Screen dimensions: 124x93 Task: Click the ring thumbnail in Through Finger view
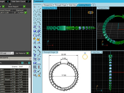(85, 56)
